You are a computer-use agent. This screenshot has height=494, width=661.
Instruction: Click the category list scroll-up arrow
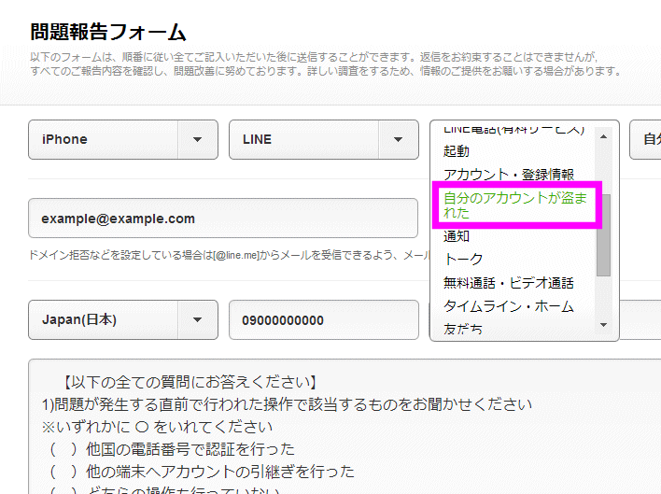point(603,136)
